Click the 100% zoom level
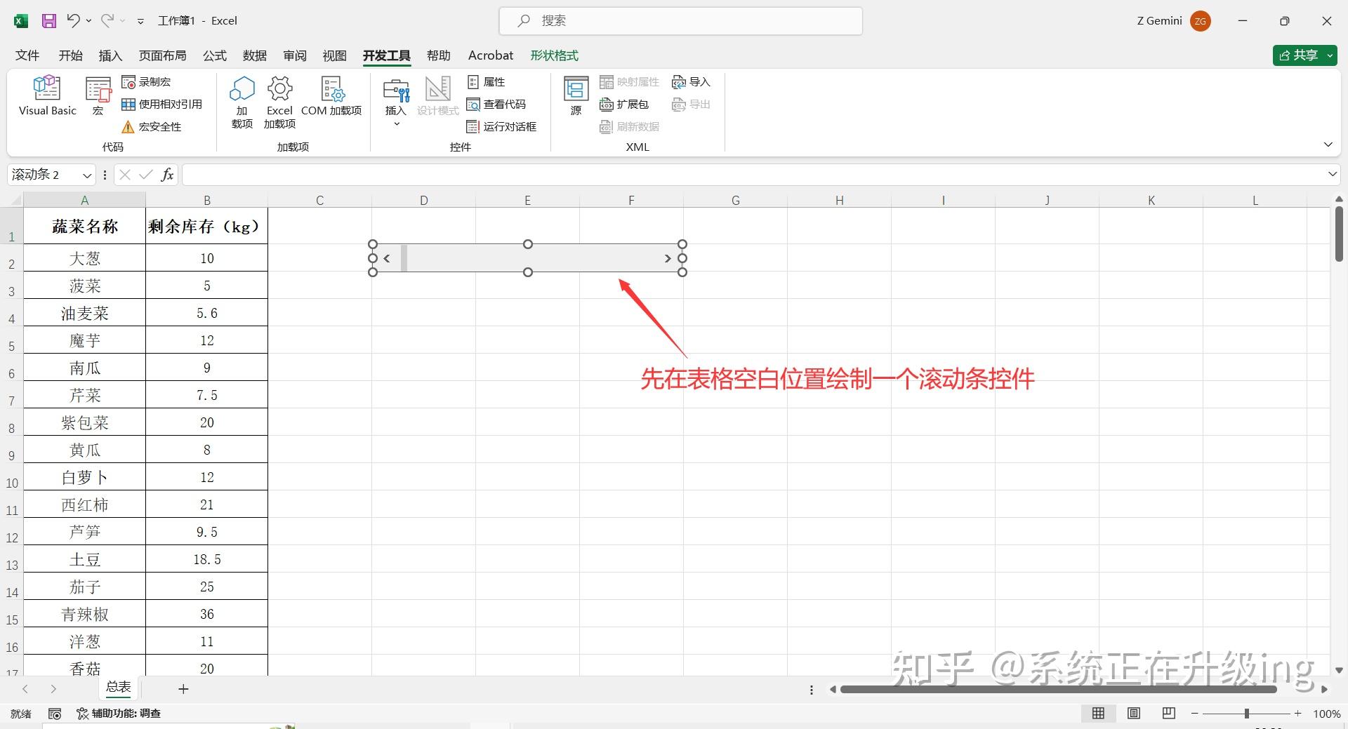Image resolution: width=1348 pixels, height=729 pixels. [x=1326, y=714]
